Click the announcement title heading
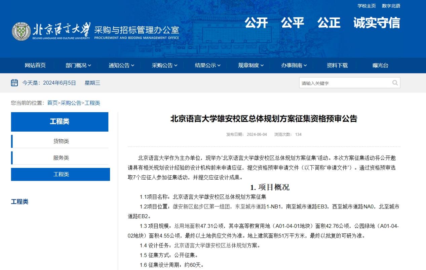The height and width of the screenshot is (270, 426). [x=264, y=119]
